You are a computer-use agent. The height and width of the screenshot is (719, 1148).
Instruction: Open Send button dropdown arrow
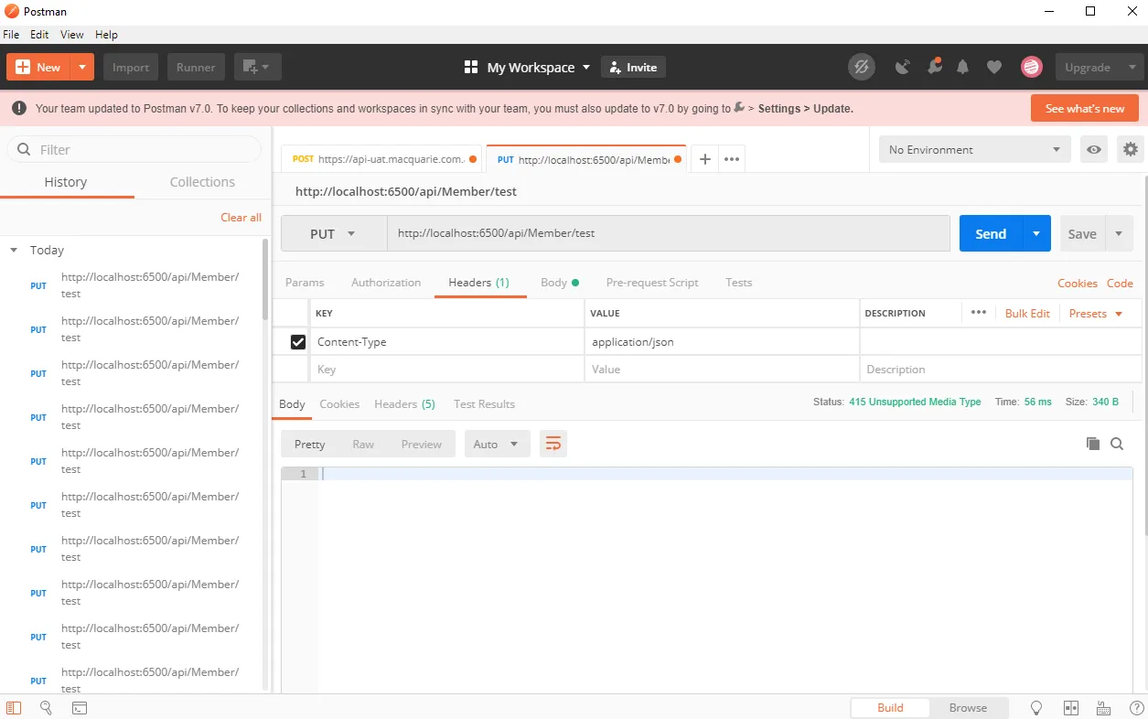(x=1036, y=233)
